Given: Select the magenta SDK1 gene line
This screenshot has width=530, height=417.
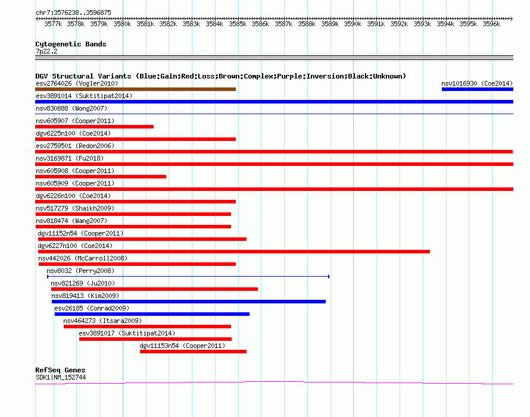Looking at the screenshot, I should 274,383.
